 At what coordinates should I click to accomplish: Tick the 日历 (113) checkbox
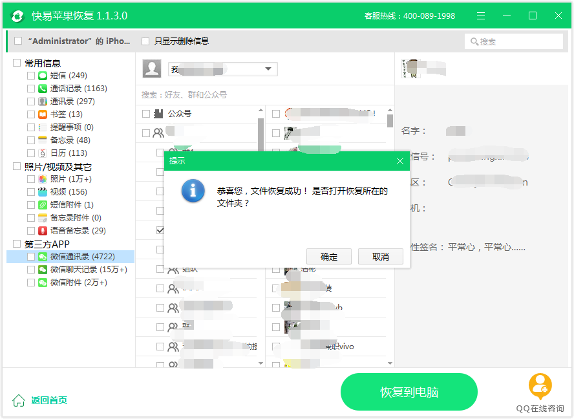(x=31, y=153)
